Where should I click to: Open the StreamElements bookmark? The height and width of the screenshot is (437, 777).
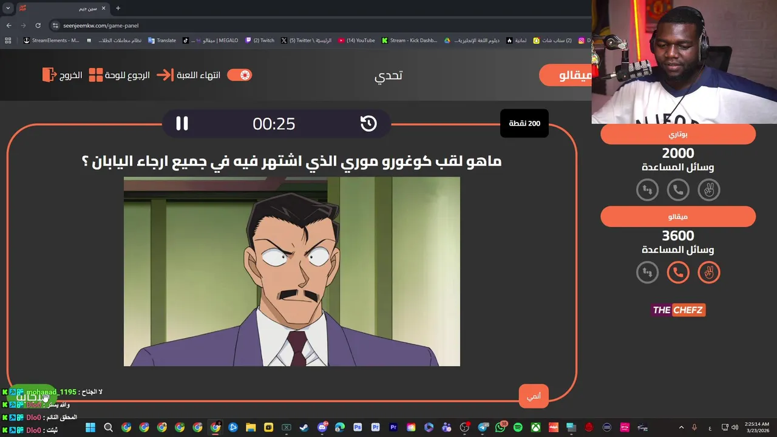click(51, 41)
